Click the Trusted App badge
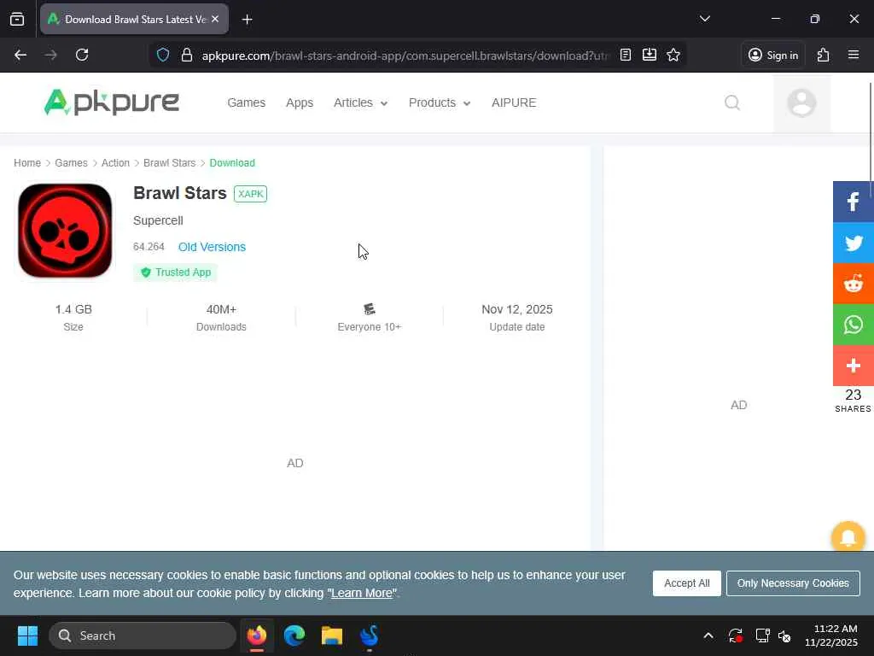Viewport: 874px width, 656px height. pyautogui.click(x=176, y=272)
